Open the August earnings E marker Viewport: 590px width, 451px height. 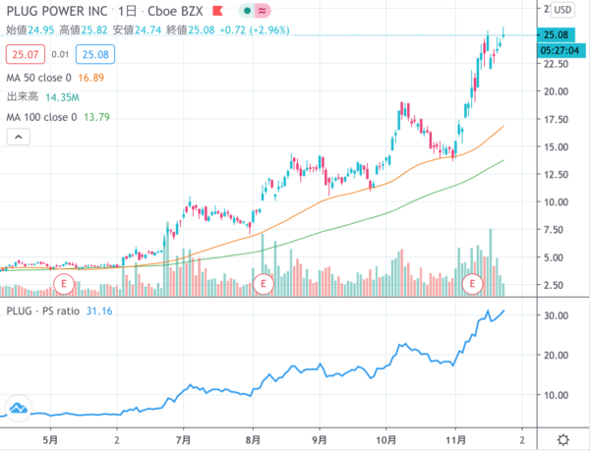click(263, 284)
